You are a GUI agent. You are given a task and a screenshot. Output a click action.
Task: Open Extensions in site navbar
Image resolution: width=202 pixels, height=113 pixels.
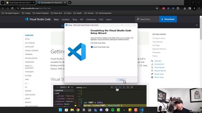[x=91, y=19]
